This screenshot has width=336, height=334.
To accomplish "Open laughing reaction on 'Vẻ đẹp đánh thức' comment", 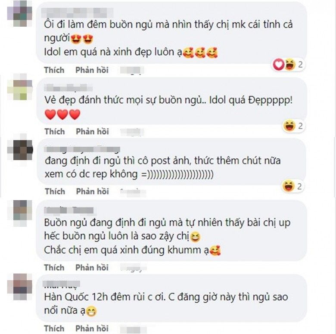I will pyautogui.click(x=289, y=126).
